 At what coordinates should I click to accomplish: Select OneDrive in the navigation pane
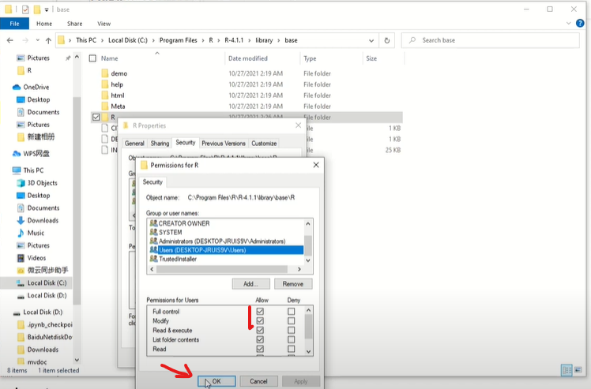pos(36,87)
